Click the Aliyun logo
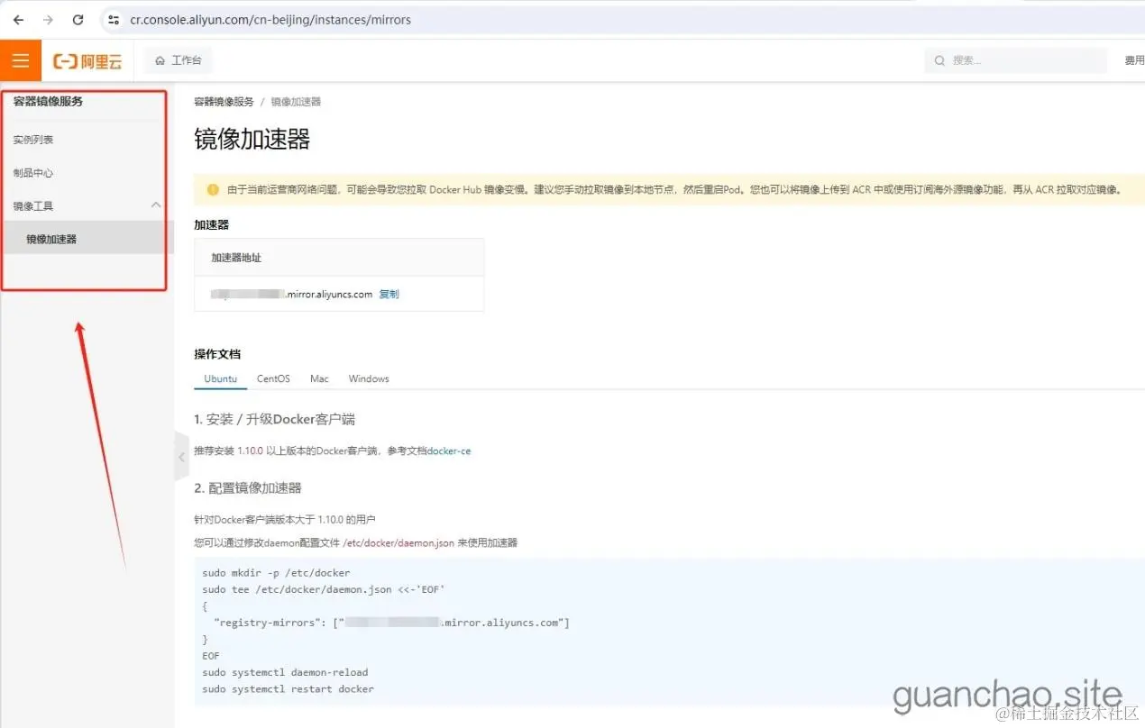Image resolution: width=1145 pixels, height=728 pixels. [x=87, y=61]
